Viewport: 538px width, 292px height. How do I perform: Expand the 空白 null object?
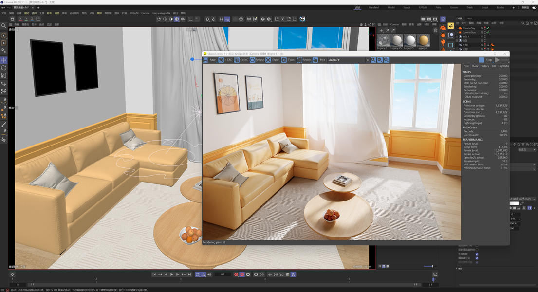[x=457, y=40]
